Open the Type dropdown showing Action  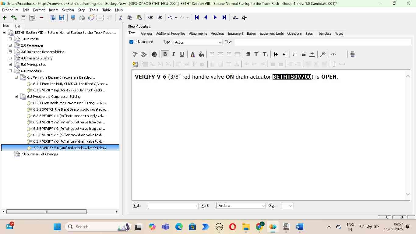tap(198, 42)
